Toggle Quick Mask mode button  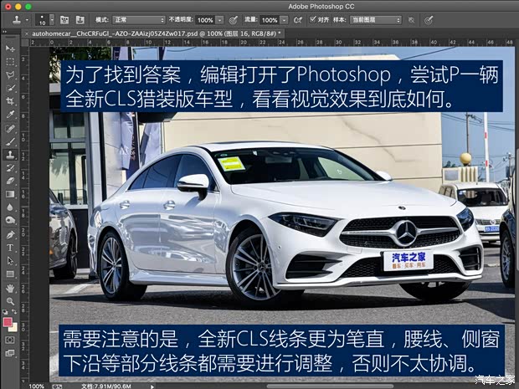10,340
